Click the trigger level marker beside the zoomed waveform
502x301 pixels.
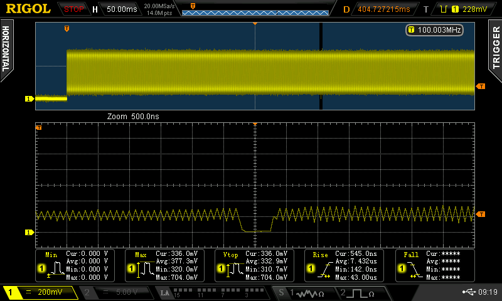point(481,214)
